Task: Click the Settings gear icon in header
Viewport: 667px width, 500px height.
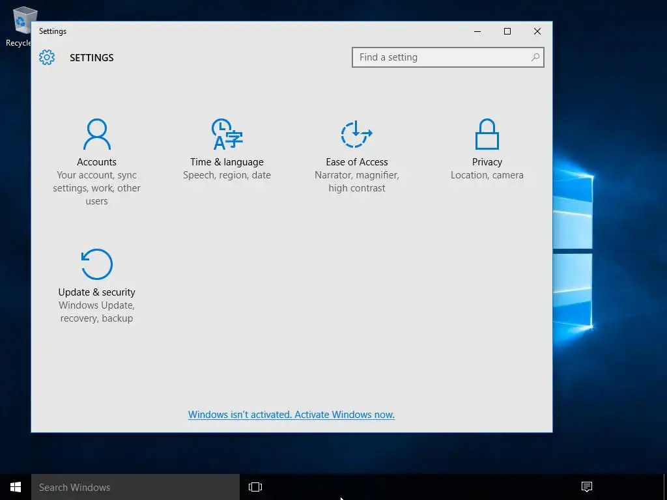Action: [x=47, y=57]
